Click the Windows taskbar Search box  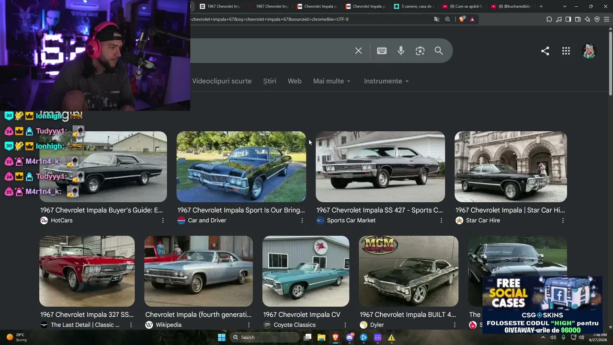265,337
